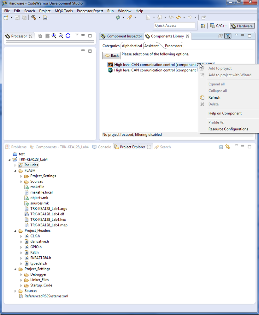Open the MQX Tools menu
Viewport: 259px width, 315px height.
coord(64,11)
